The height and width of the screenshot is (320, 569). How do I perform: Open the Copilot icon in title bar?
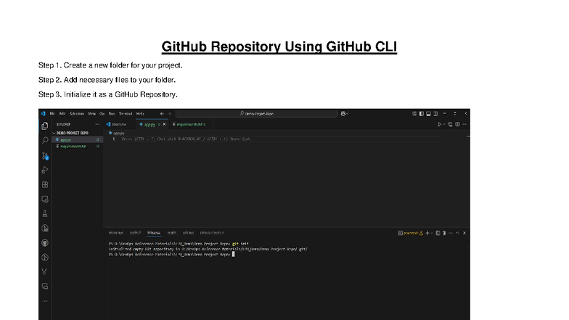coord(343,113)
